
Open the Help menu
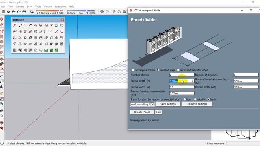pos(71,6)
